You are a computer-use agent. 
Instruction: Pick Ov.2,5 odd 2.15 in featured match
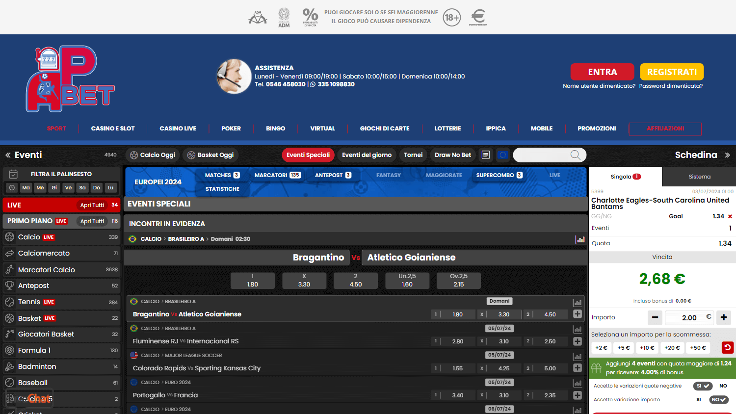point(459,281)
